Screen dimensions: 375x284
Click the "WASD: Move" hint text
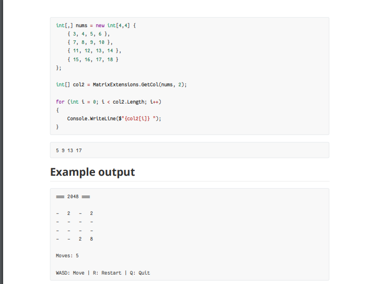pos(70,272)
